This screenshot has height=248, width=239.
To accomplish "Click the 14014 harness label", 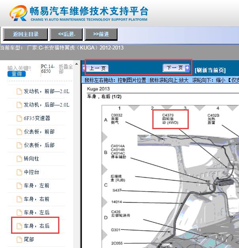I will point(117,202).
